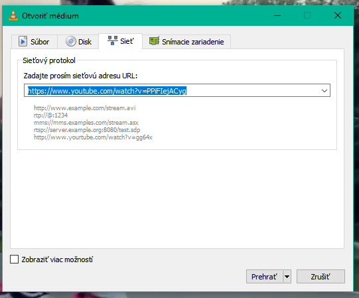Open the Disk tab

pyautogui.click(x=78, y=42)
